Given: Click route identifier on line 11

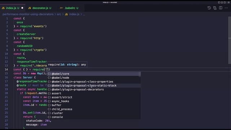Looking at the screenshot, I should (x=21, y=58).
